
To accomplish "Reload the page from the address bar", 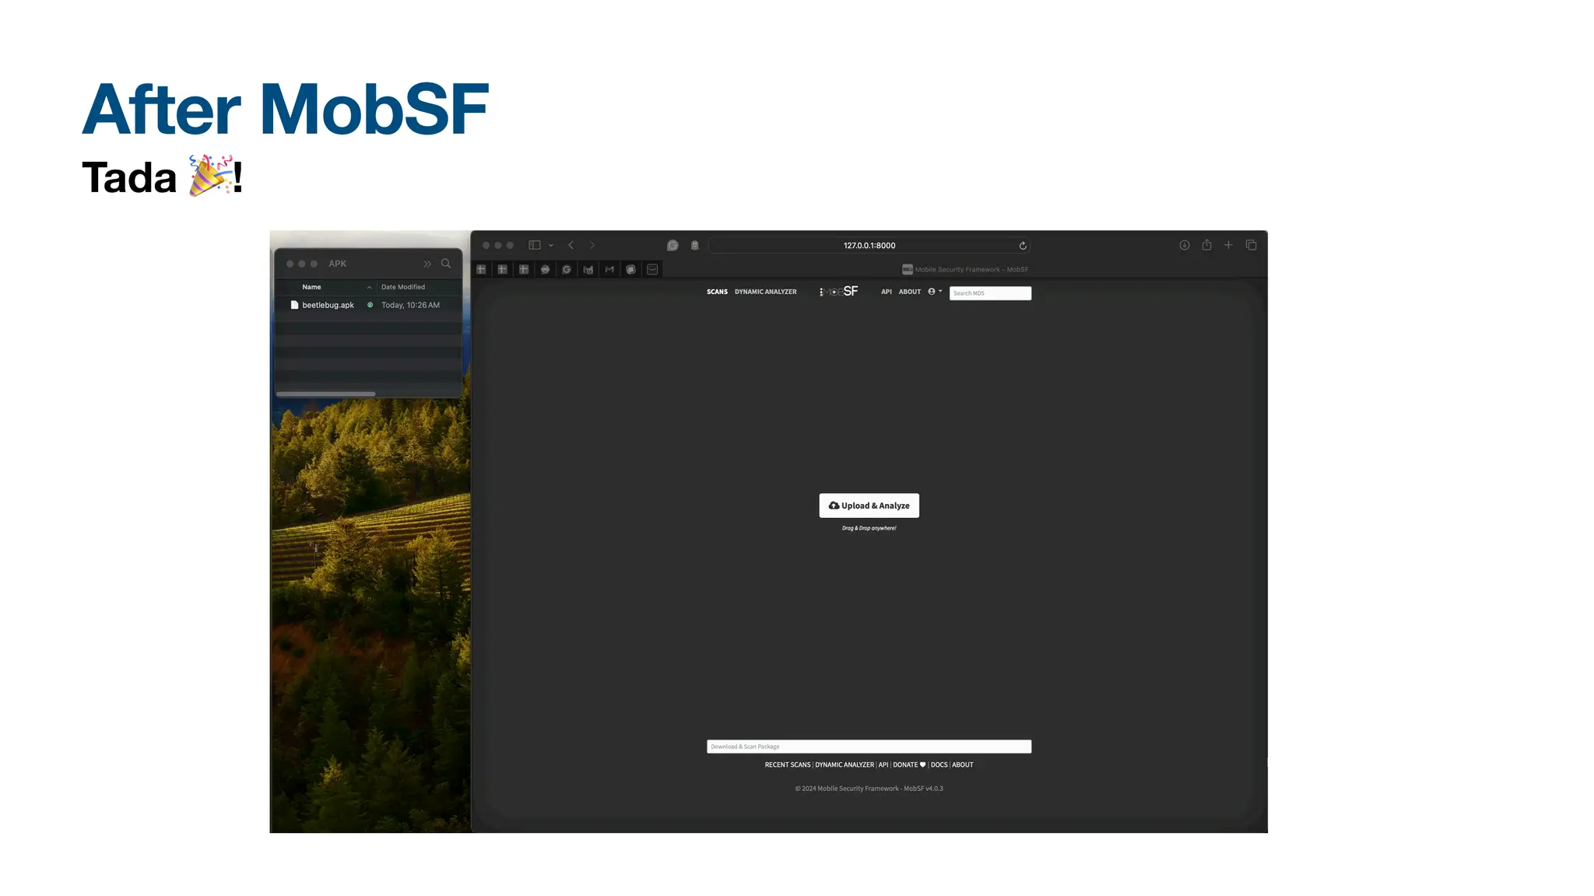I will click(1023, 246).
